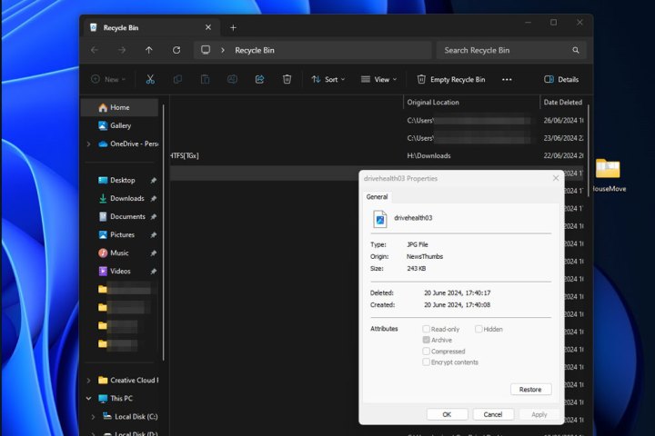Toggle the Archive attribute checkbox
Screen dimensions: 655x436
click(427, 340)
